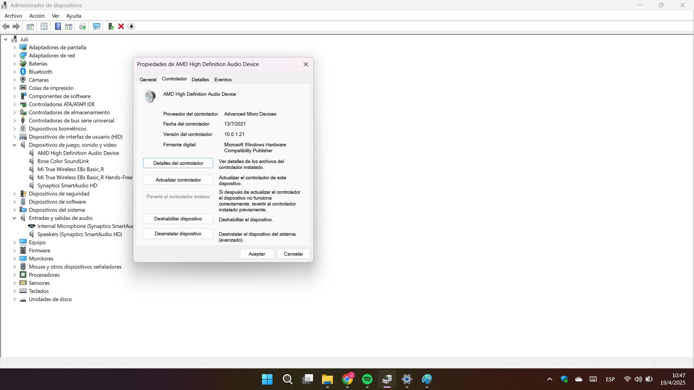The width and height of the screenshot is (694, 390).
Task: Click the red X uninstall device icon
Action: click(121, 26)
